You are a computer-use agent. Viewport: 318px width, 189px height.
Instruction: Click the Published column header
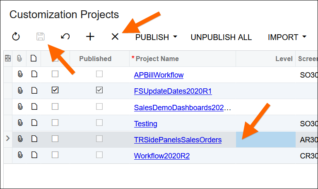click(x=95, y=59)
